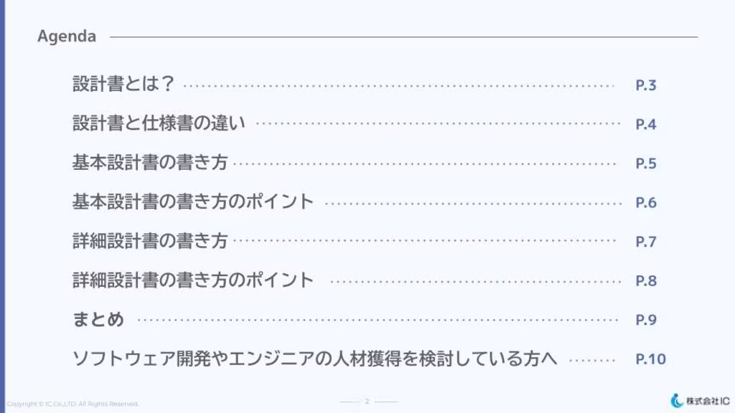Screen dimensions: 735x413
Task: Click the P.6 page number
Action: [646, 202]
